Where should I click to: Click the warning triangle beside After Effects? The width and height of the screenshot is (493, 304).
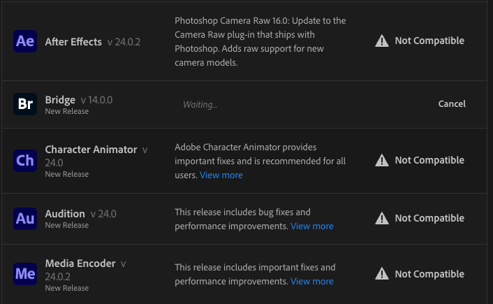pyautogui.click(x=381, y=41)
